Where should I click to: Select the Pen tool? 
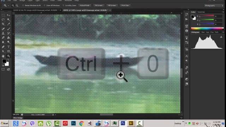click(3, 47)
